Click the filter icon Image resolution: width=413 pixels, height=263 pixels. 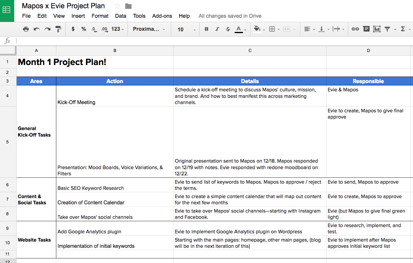387,29
